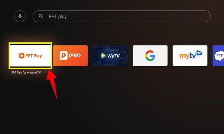The image size is (224, 134).
Task: Click the WeTV wordmark text
Action: pos(114,56)
